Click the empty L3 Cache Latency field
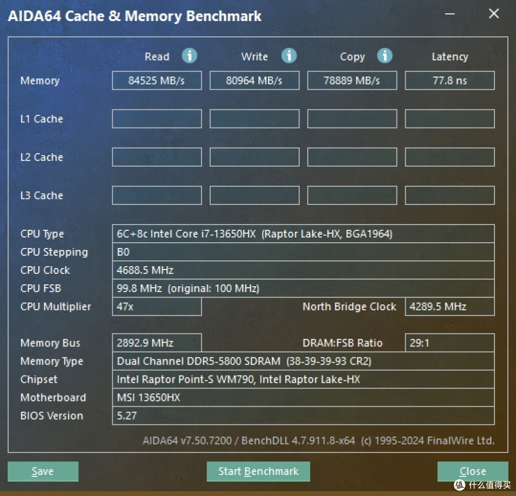 pyautogui.click(x=450, y=195)
